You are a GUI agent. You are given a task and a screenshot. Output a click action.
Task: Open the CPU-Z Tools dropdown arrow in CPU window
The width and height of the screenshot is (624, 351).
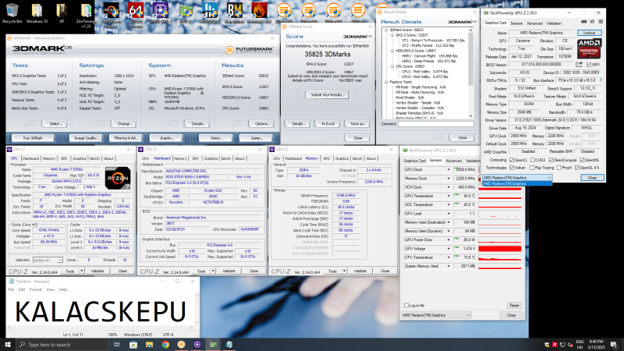82,271
